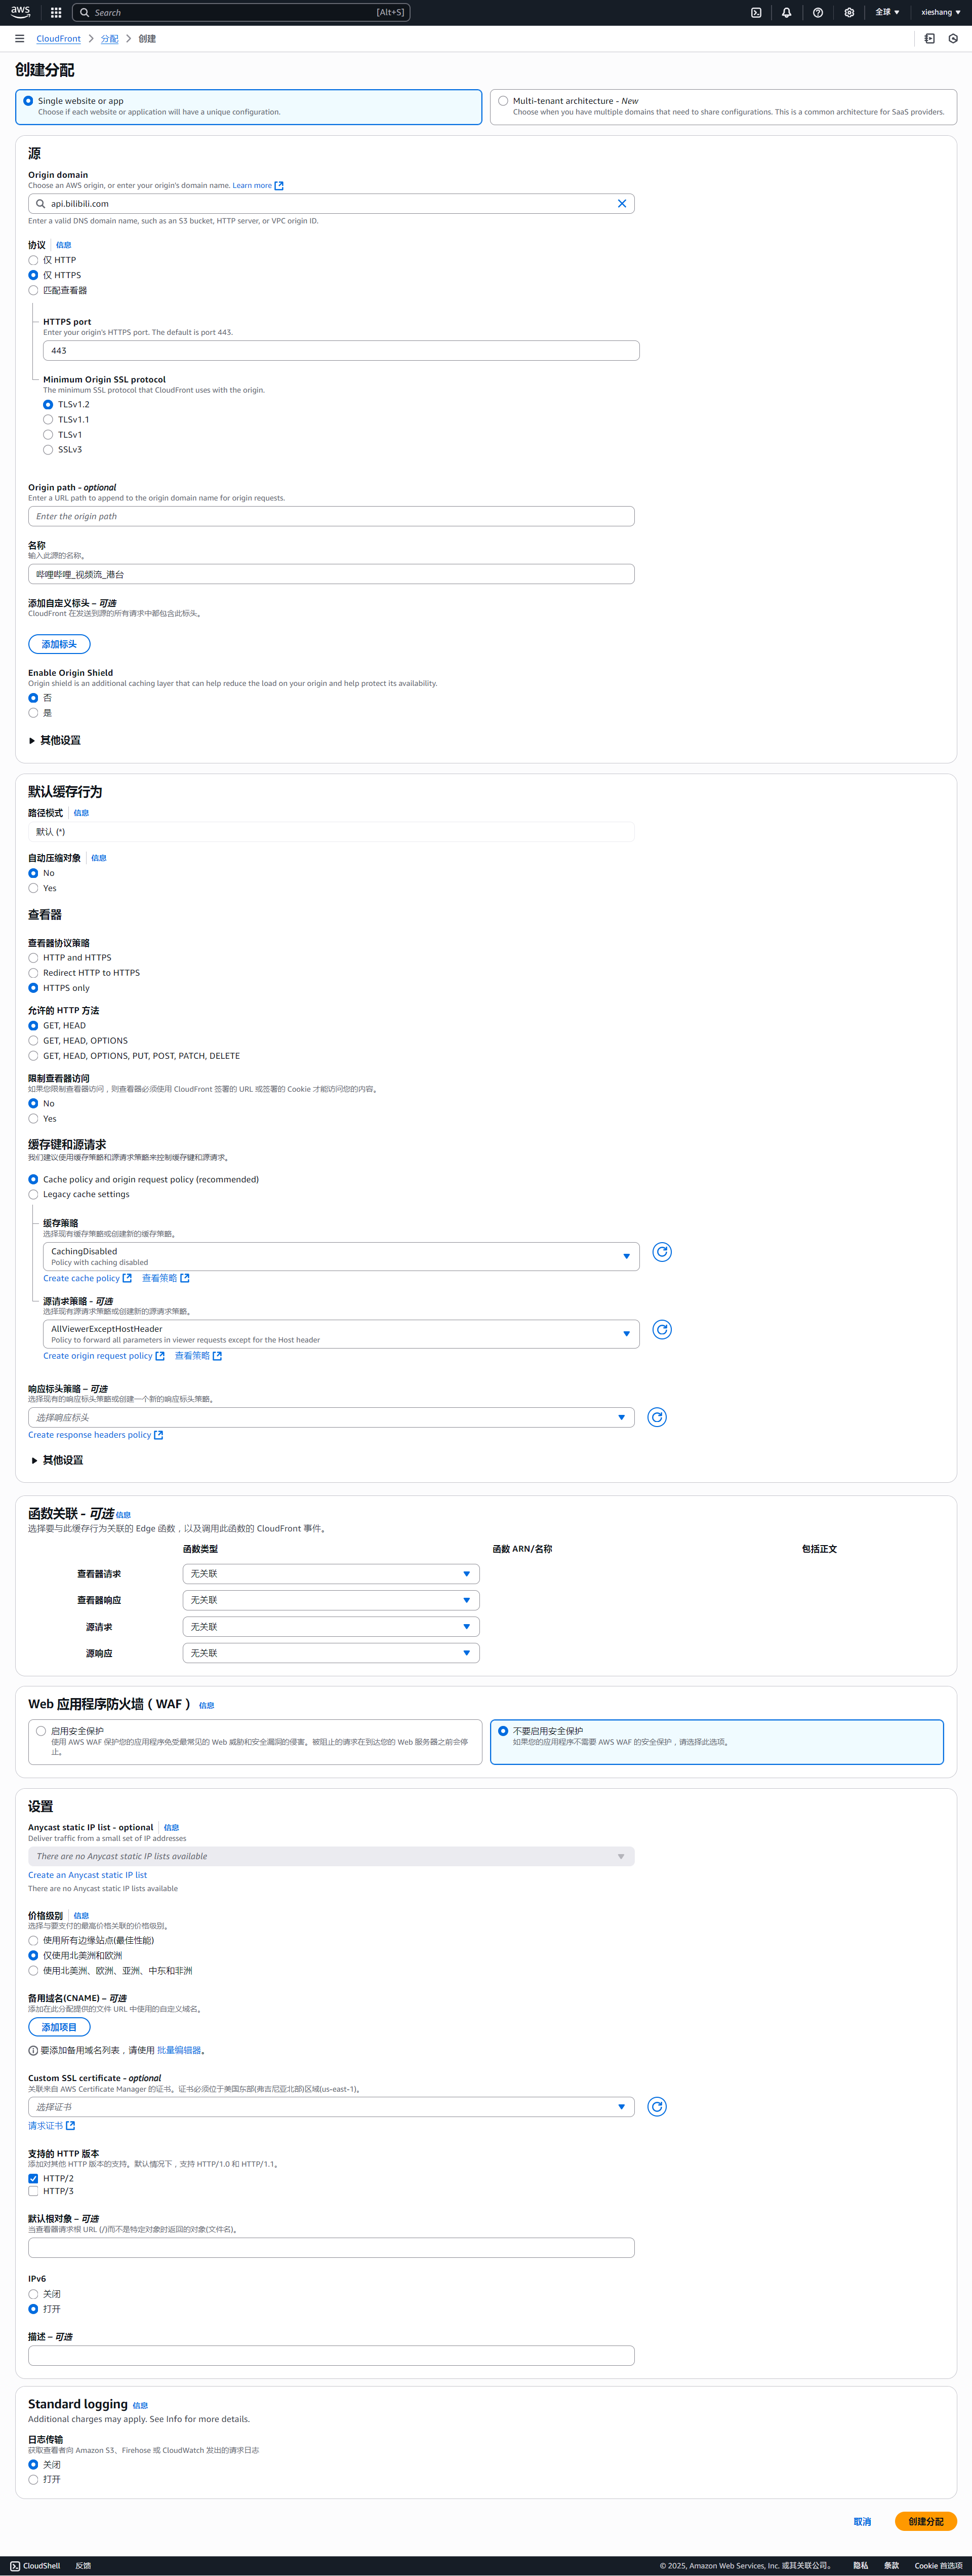Image resolution: width=972 pixels, height=2576 pixels.
Task: Open the help question mark menu
Action: (x=817, y=13)
